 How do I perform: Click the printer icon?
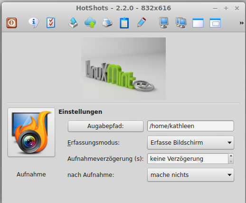click(x=107, y=23)
